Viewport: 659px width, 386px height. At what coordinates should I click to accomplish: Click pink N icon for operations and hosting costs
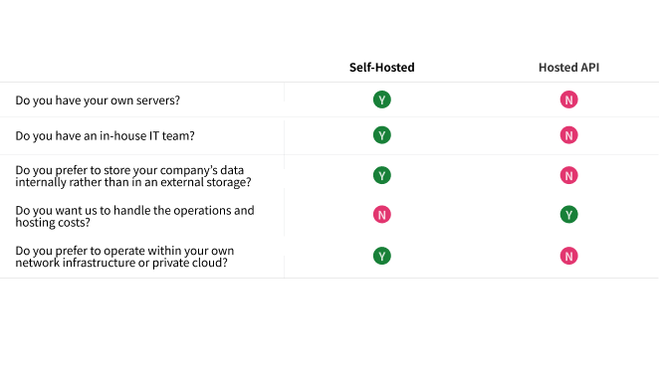click(381, 215)
